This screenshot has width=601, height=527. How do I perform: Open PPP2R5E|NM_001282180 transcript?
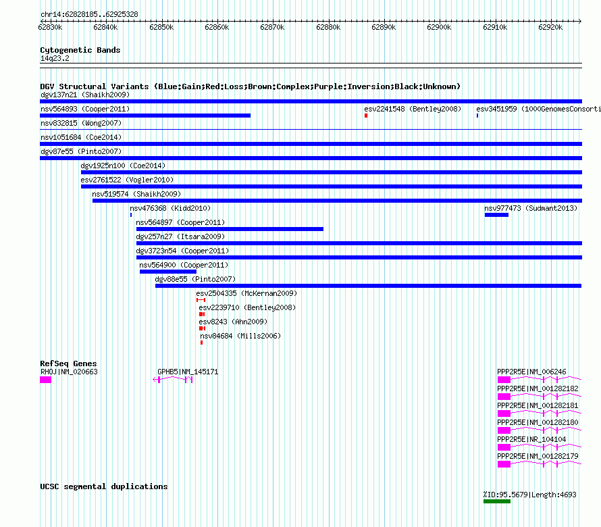pos(538,422)
